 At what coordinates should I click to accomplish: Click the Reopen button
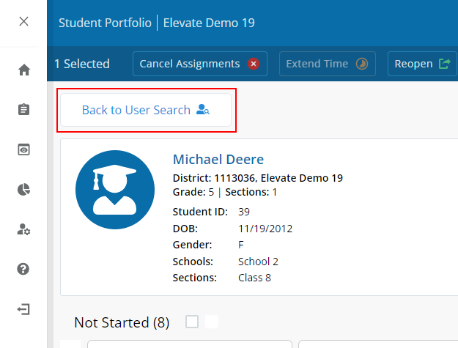[x=422, y=64]
